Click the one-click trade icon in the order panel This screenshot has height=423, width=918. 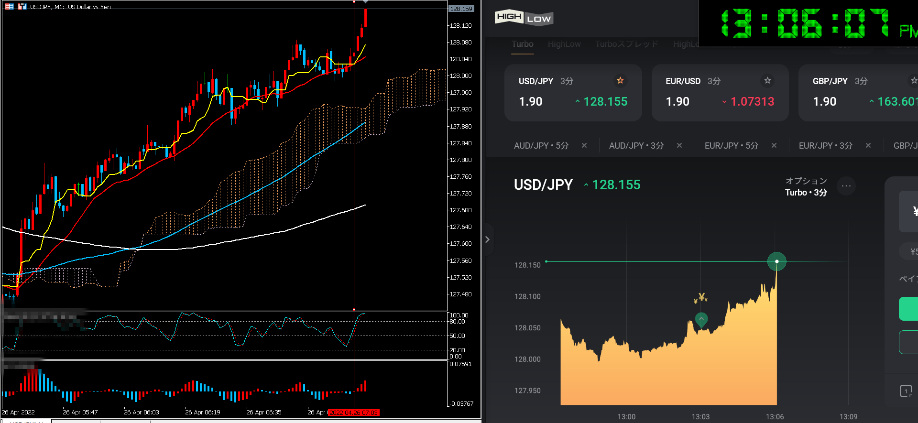(906, 391)
